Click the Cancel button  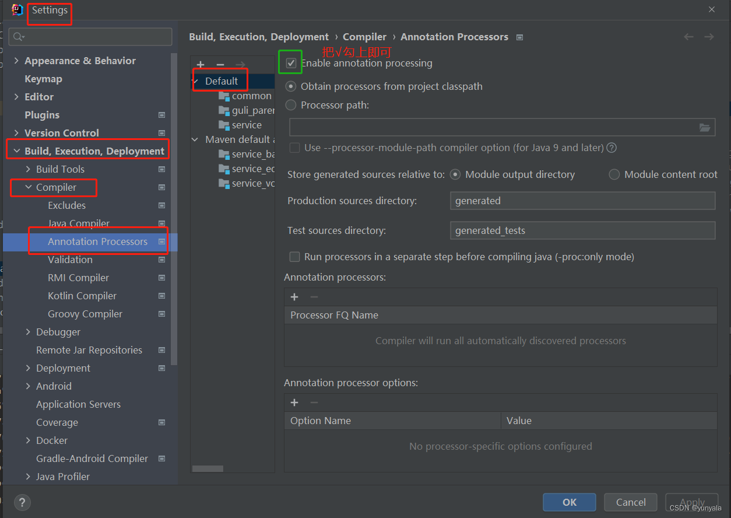630,502
